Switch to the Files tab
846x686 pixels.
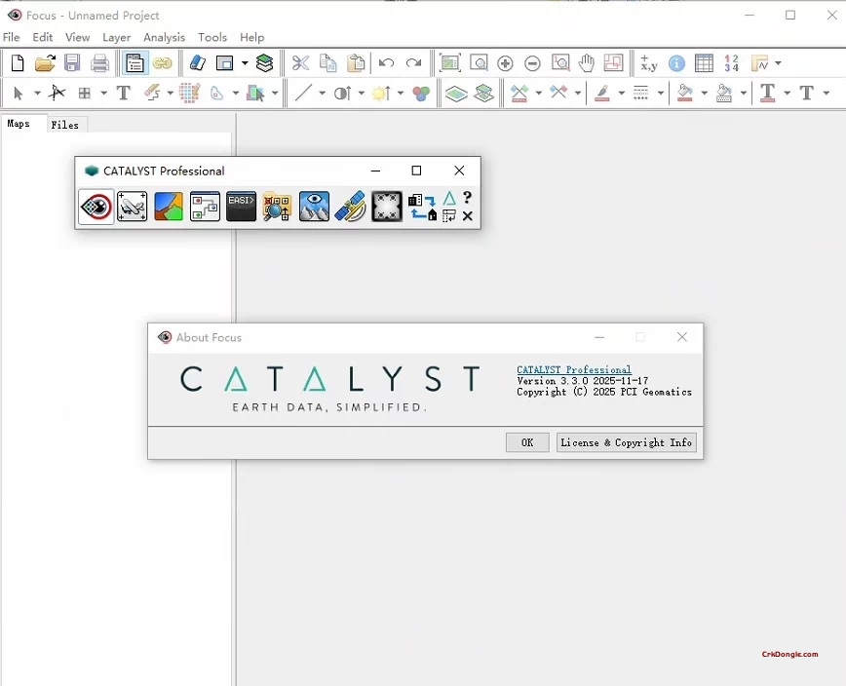[x=64, y=125]
